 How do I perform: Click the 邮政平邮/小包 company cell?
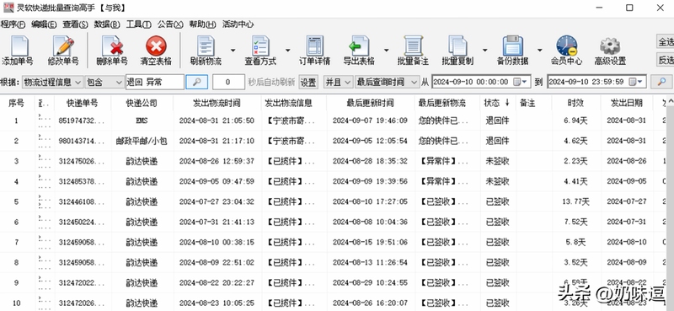click(142, 141)
